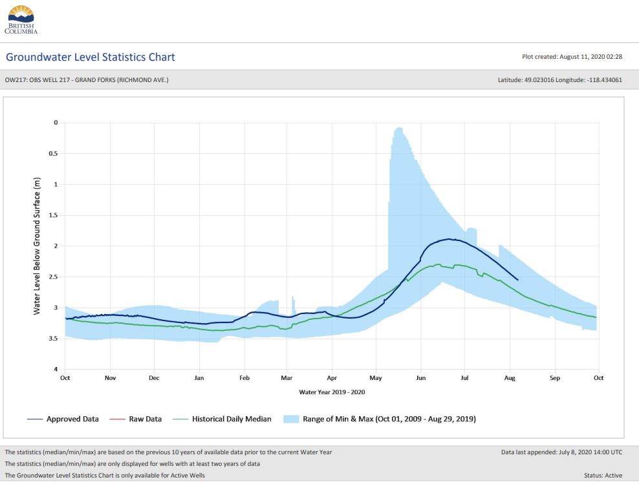Click the Data last appended date text

(561, 452)
